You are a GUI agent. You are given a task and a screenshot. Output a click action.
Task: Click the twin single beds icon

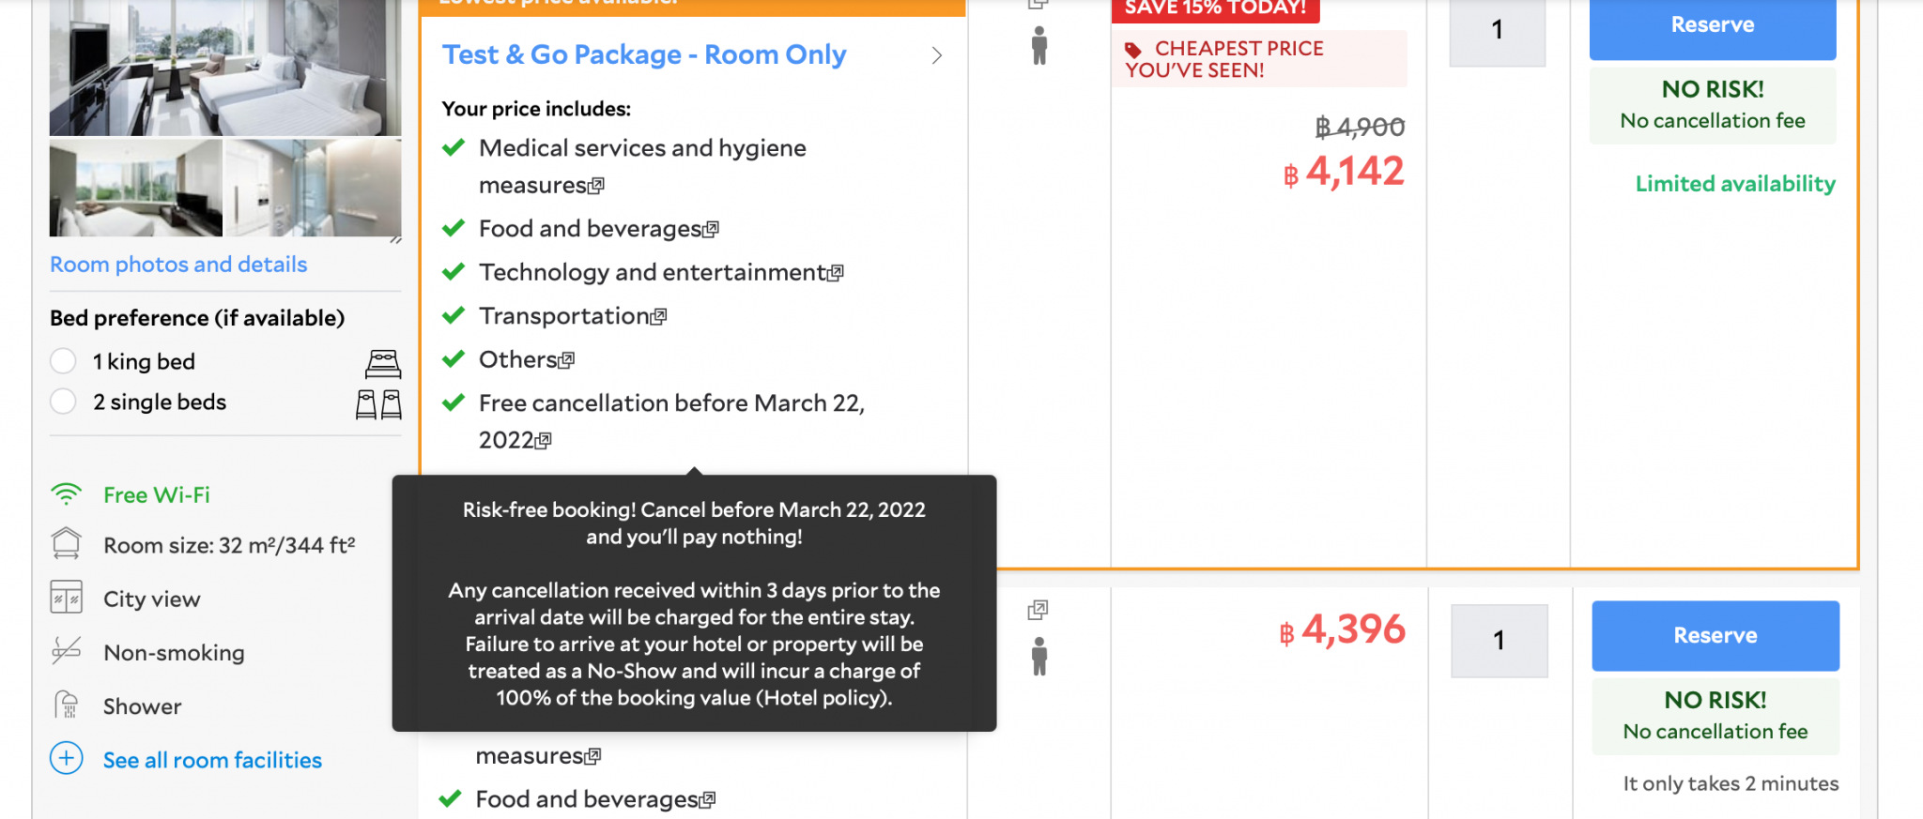pyautogui.click(x=379, y=404)
